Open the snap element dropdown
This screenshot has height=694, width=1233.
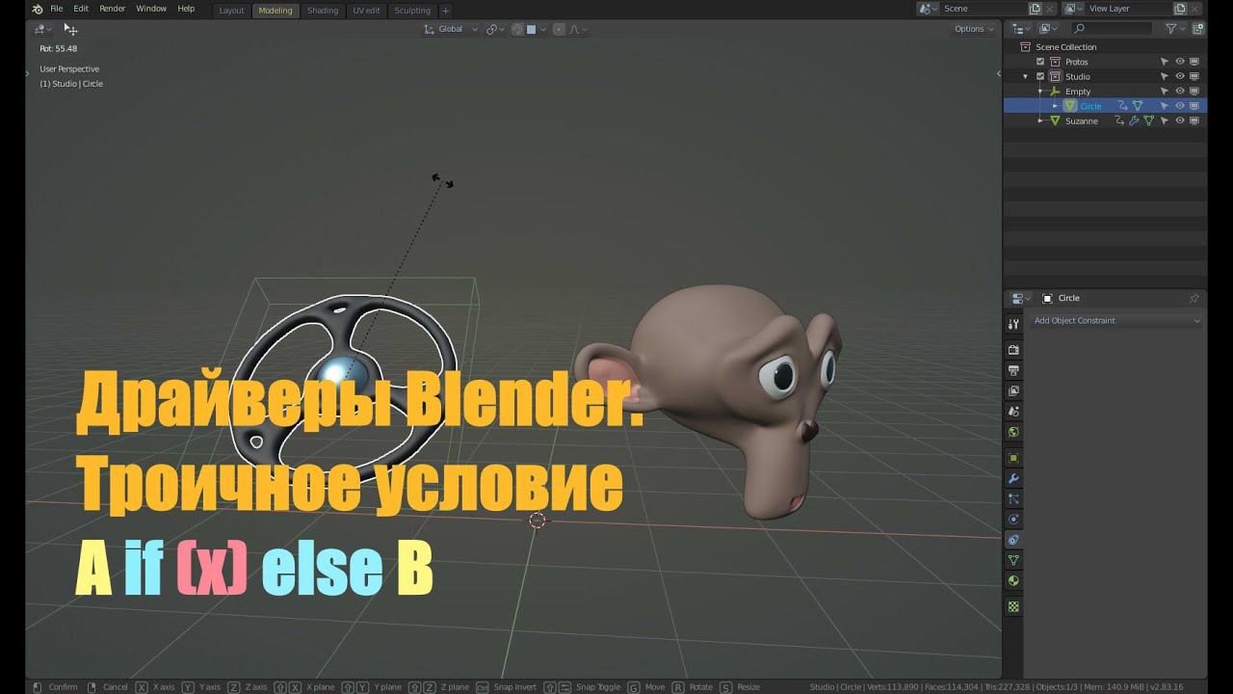point(537,29)
